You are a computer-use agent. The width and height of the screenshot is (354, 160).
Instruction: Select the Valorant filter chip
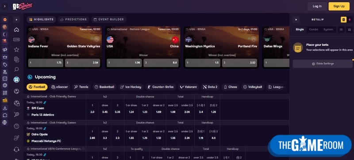point(189,87)
